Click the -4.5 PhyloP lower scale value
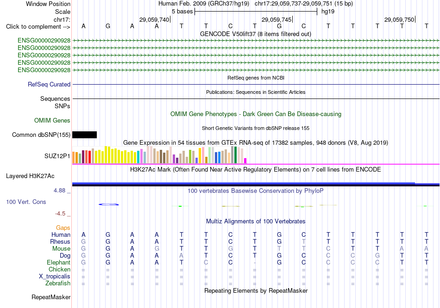 coord(60,214)
